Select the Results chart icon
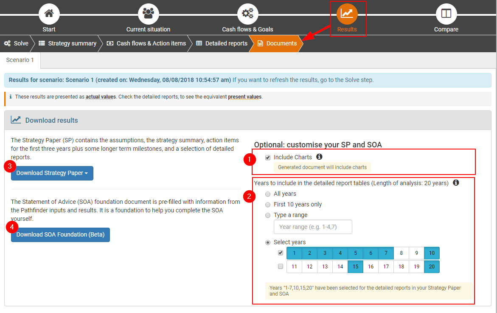The image size is (497, 313). (x=347, y=14)
